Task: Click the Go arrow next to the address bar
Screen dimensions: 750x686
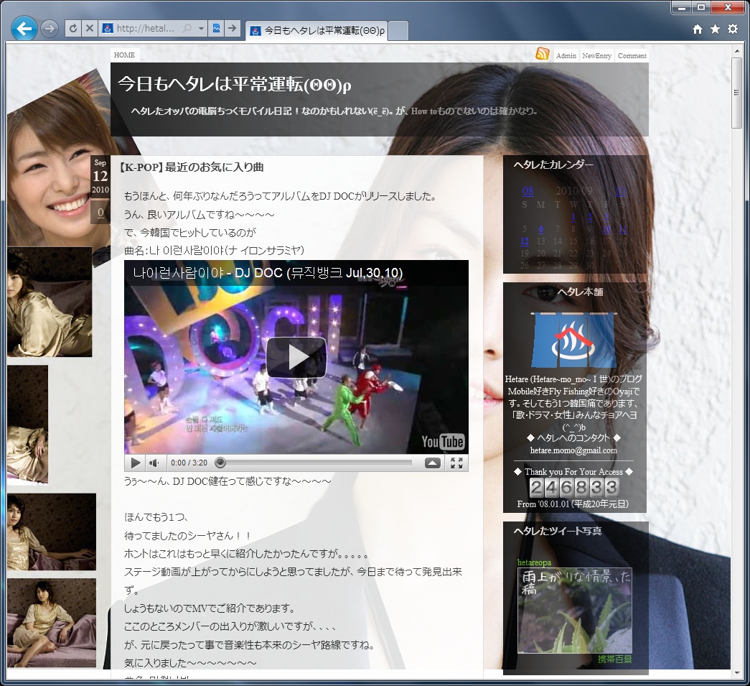Action: tap(232, 28)
